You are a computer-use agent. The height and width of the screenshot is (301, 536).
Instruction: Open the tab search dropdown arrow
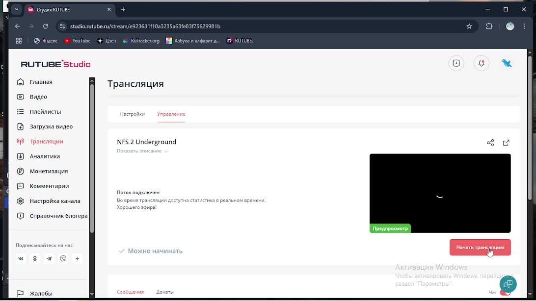[x=16, y=9]
